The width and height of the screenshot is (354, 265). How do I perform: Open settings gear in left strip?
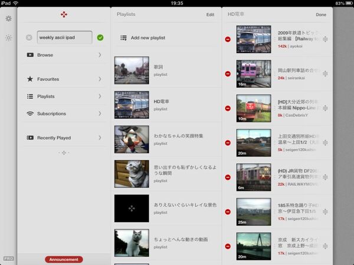8,19
